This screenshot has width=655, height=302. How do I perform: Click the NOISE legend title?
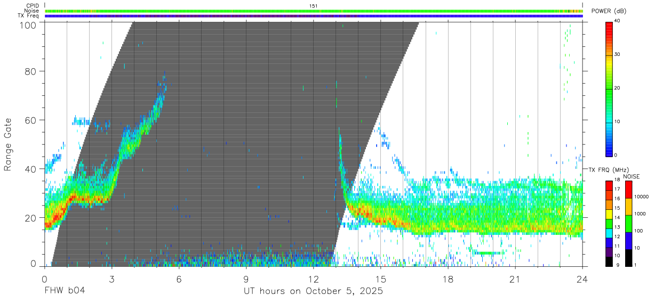point(632,176)
